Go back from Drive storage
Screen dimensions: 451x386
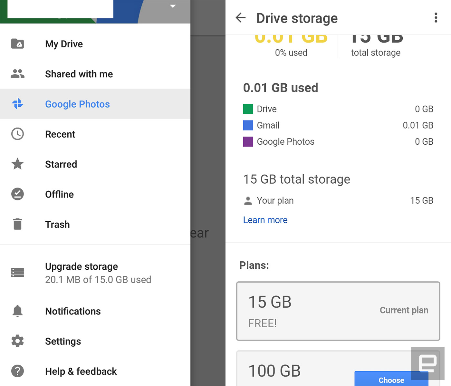coord(241,18)
